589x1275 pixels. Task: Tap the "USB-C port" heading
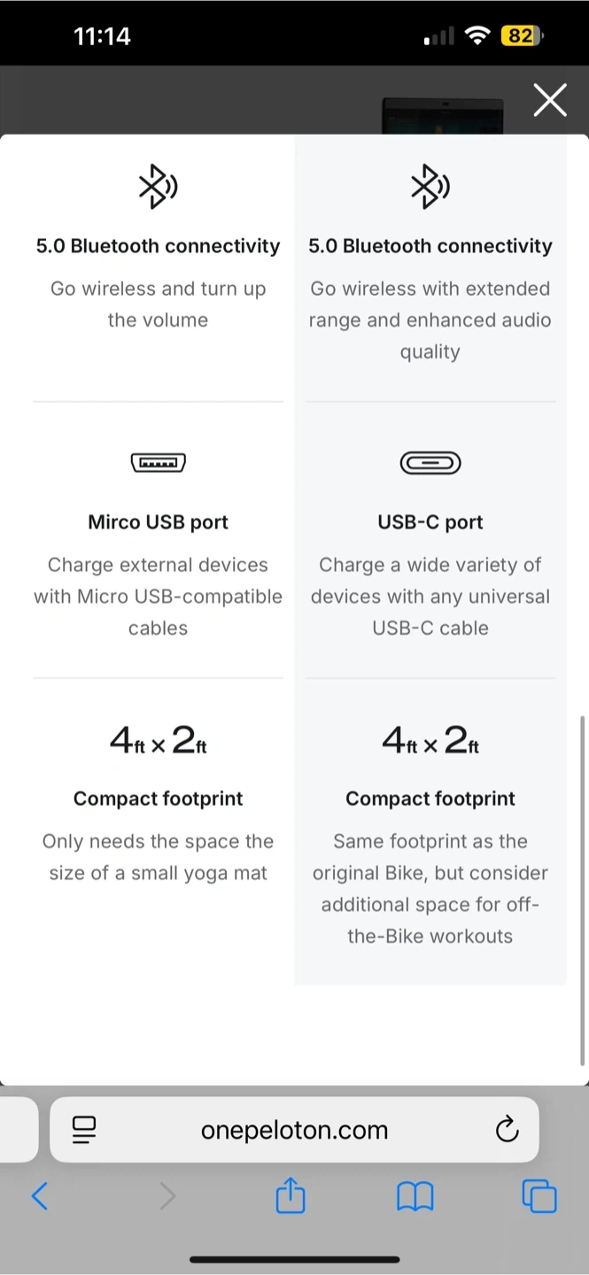point(430,522)
